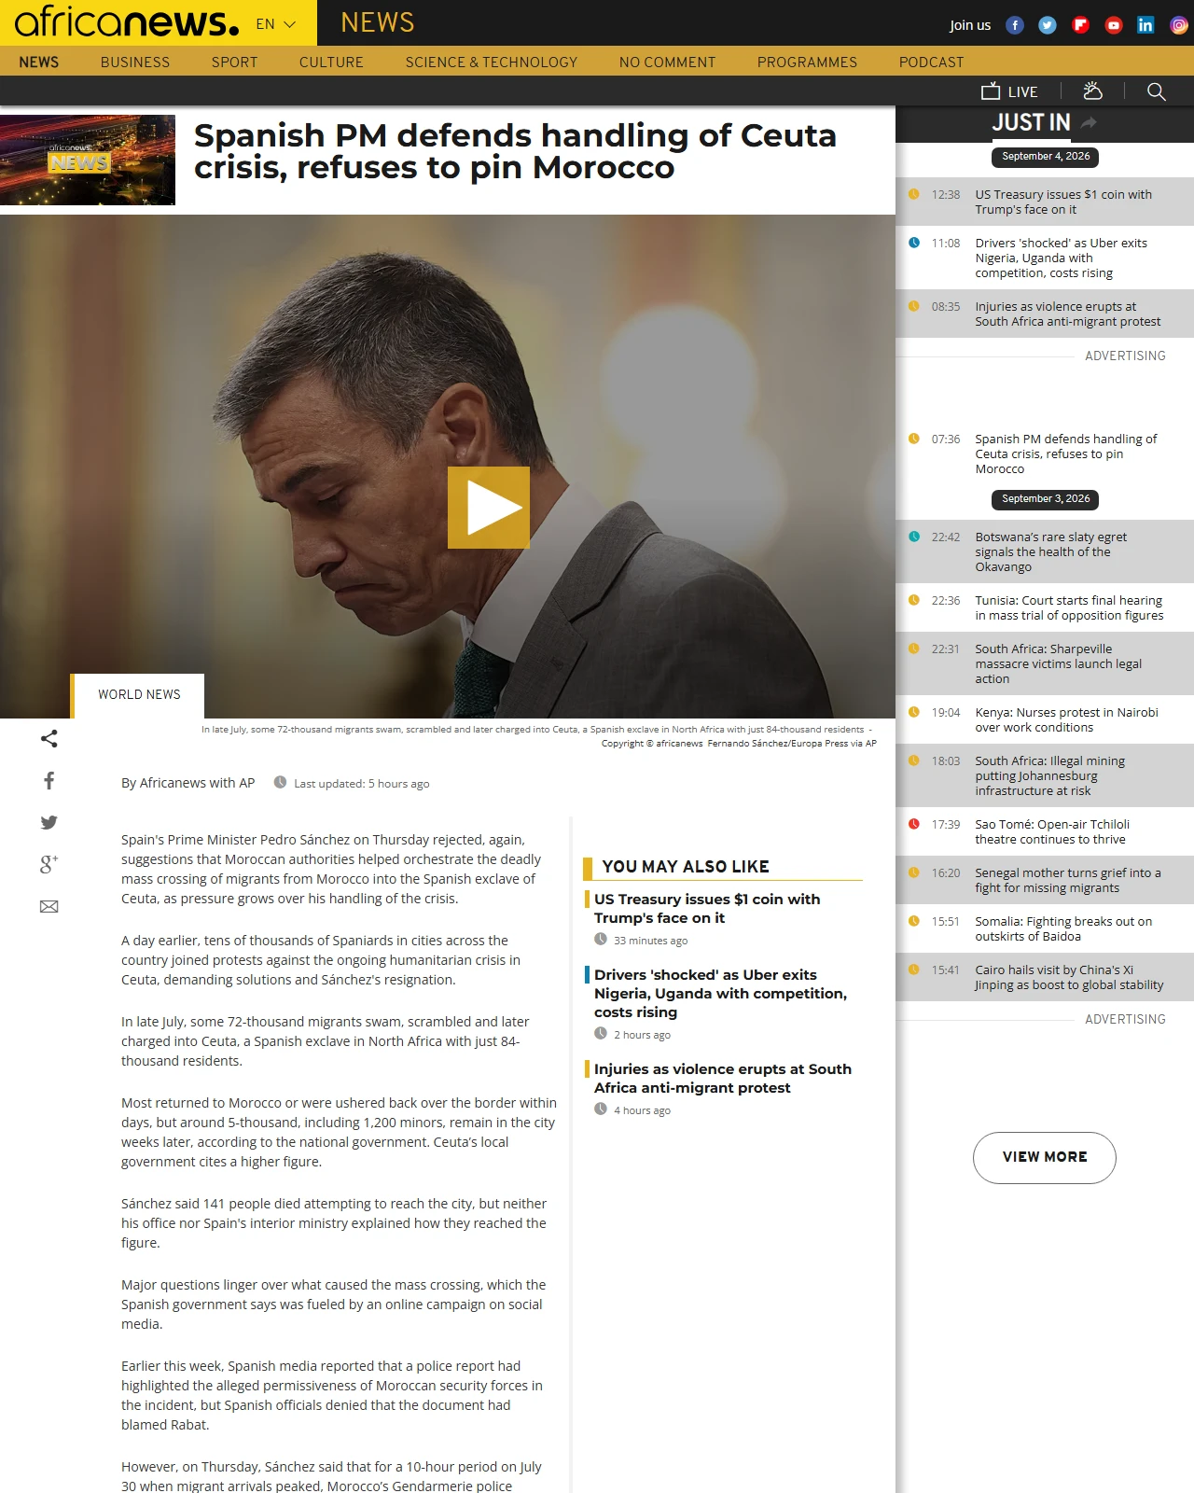Click 'By Africanews with AP' byline
Viewport: 1194px width, 1493px height.
point(187,783)
